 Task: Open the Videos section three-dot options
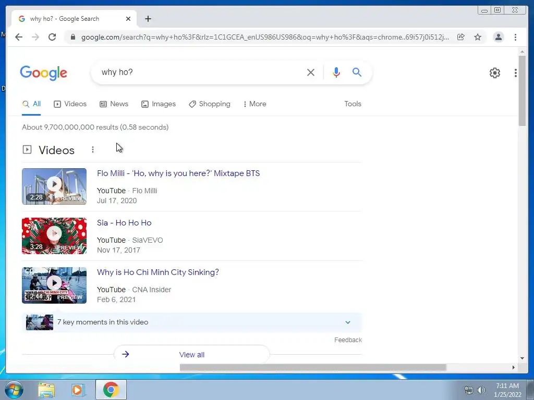point(93,149)
